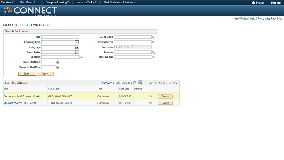
Task: Sort by the Class Code column header
Action: coord(54,89)
